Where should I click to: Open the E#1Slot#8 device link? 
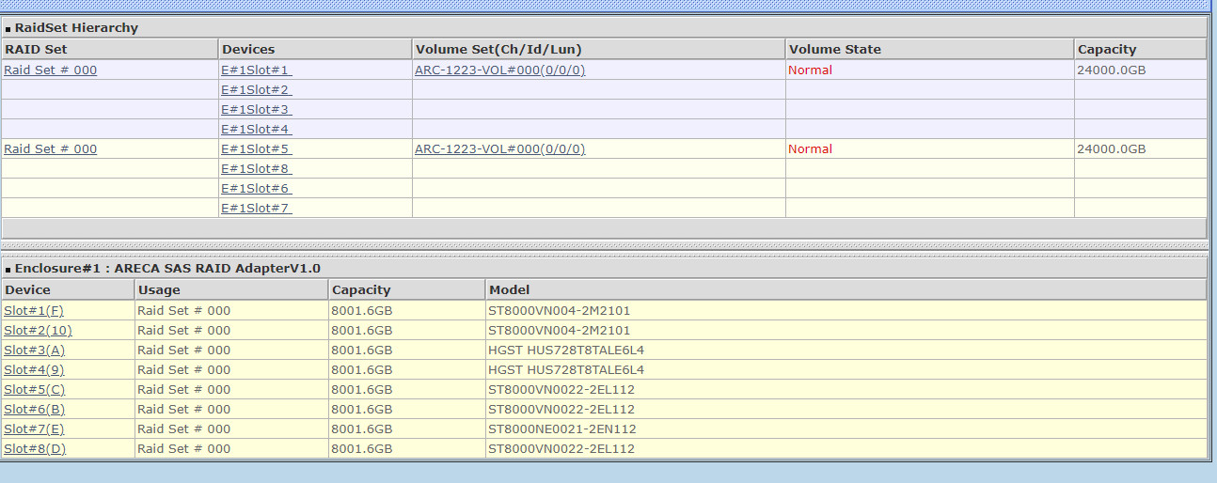[x=256, y=169]
